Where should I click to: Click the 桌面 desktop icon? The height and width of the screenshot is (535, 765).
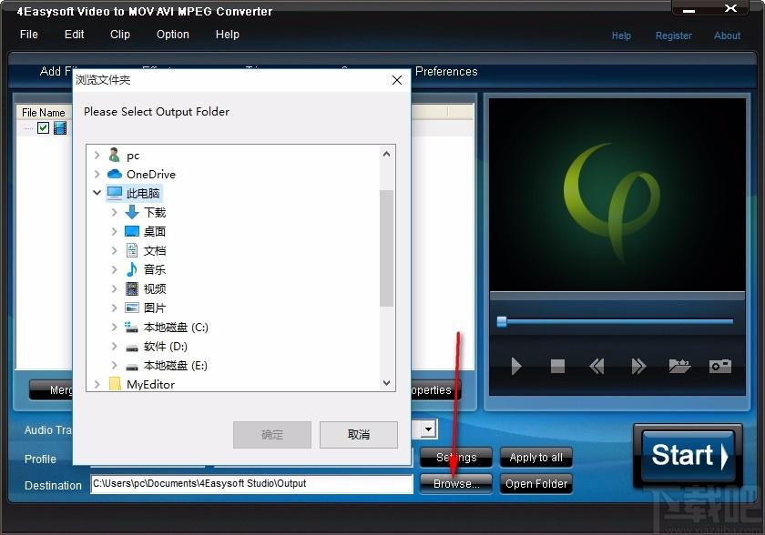tap(132, 231)
